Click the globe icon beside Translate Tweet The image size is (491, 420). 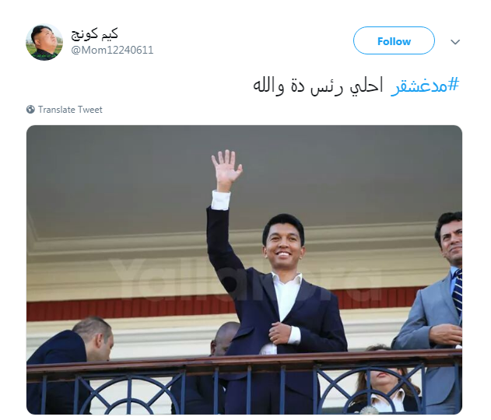tap(30, 110)
